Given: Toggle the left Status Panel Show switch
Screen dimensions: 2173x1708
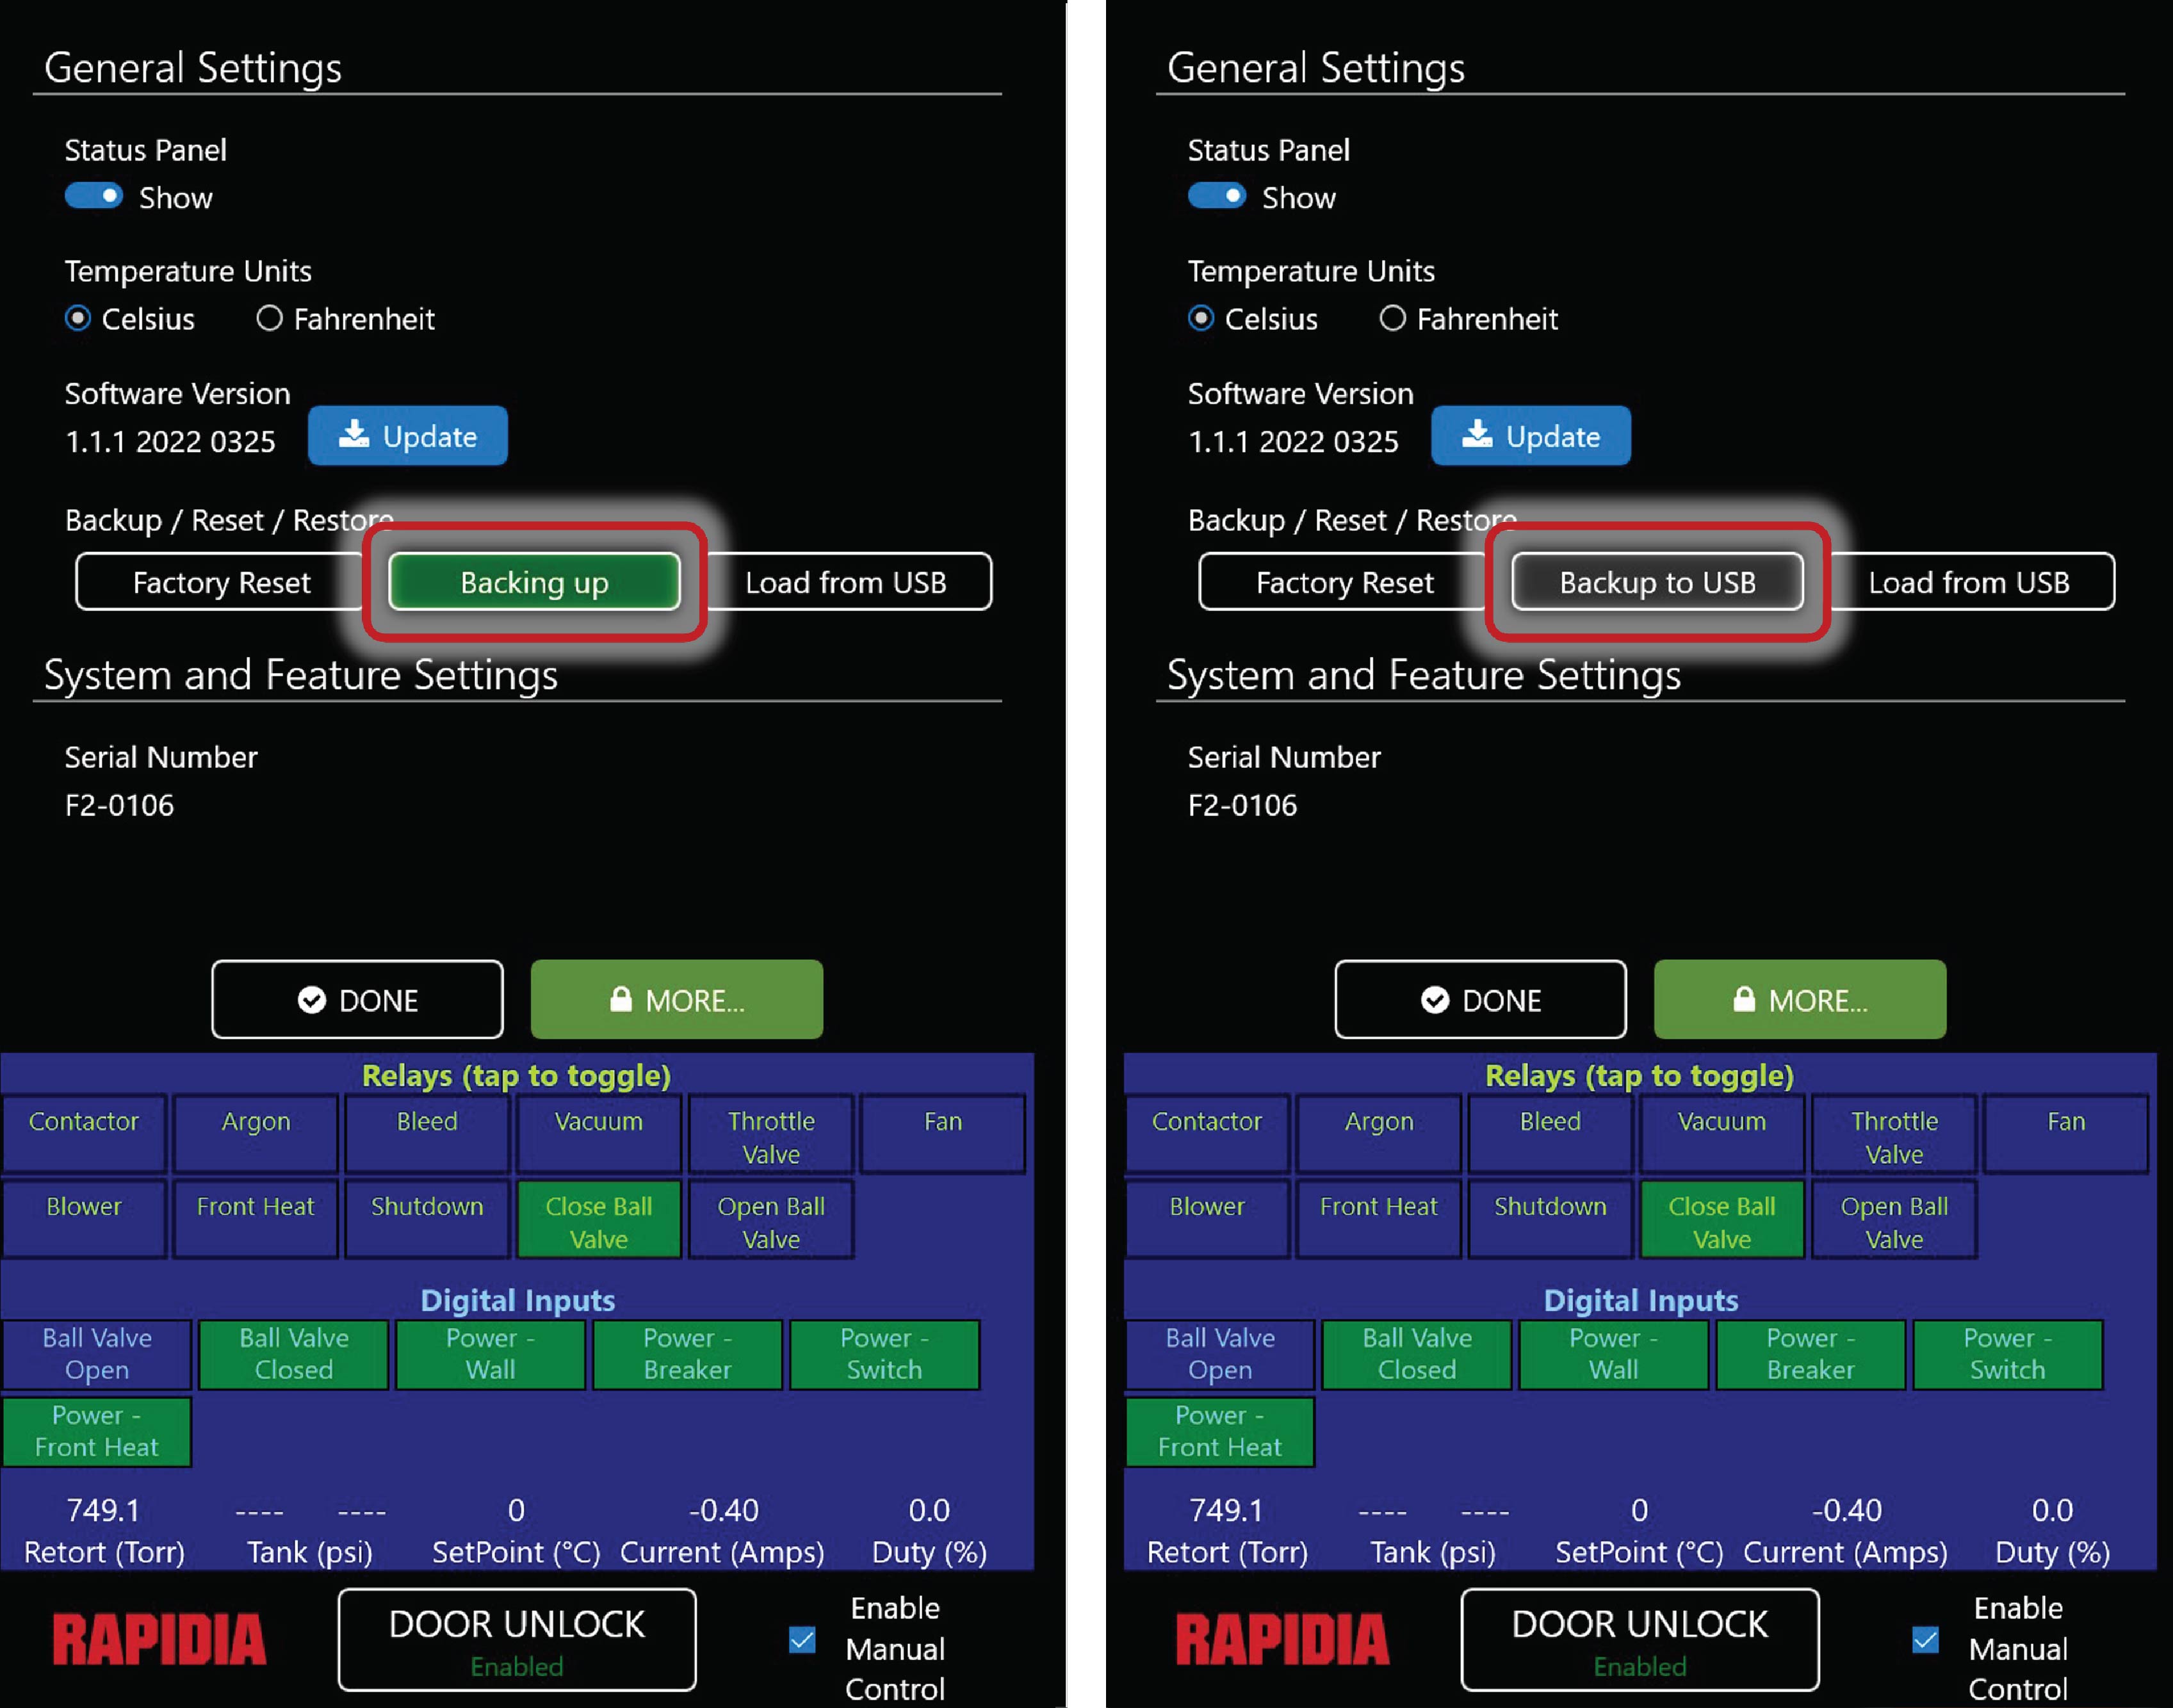Looking at the screenshot, I should tap(94, 196).
